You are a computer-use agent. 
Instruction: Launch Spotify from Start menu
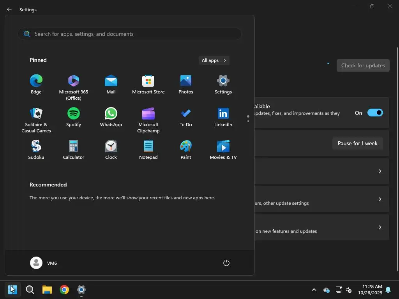(74, 117)
